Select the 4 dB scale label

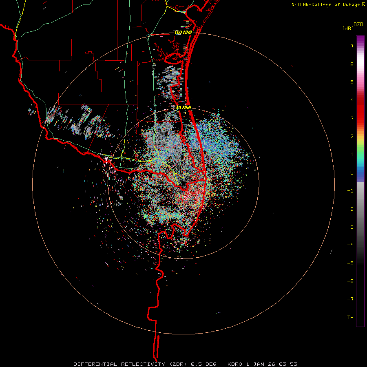click(352, 100)
